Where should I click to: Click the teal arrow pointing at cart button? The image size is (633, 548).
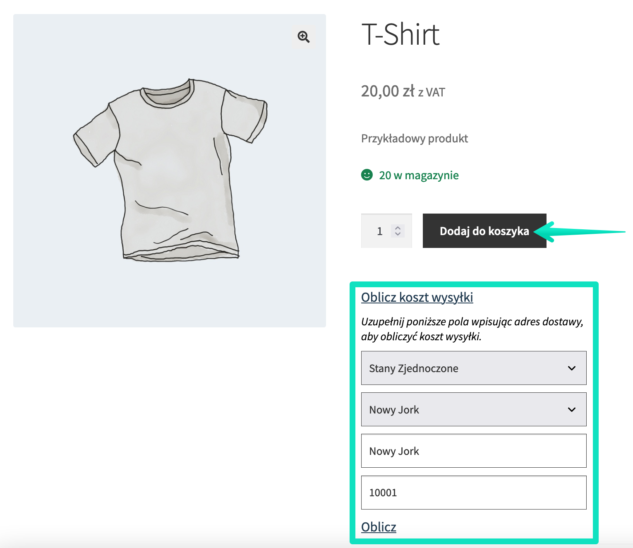(579, 231)
